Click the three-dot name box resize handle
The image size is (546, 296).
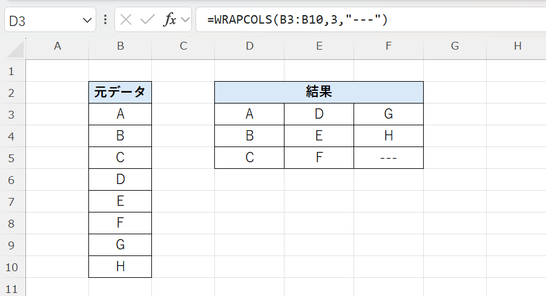click(x=106, y=20)
